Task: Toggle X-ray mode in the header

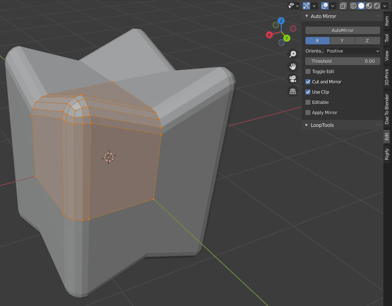Action: point(343,5)
